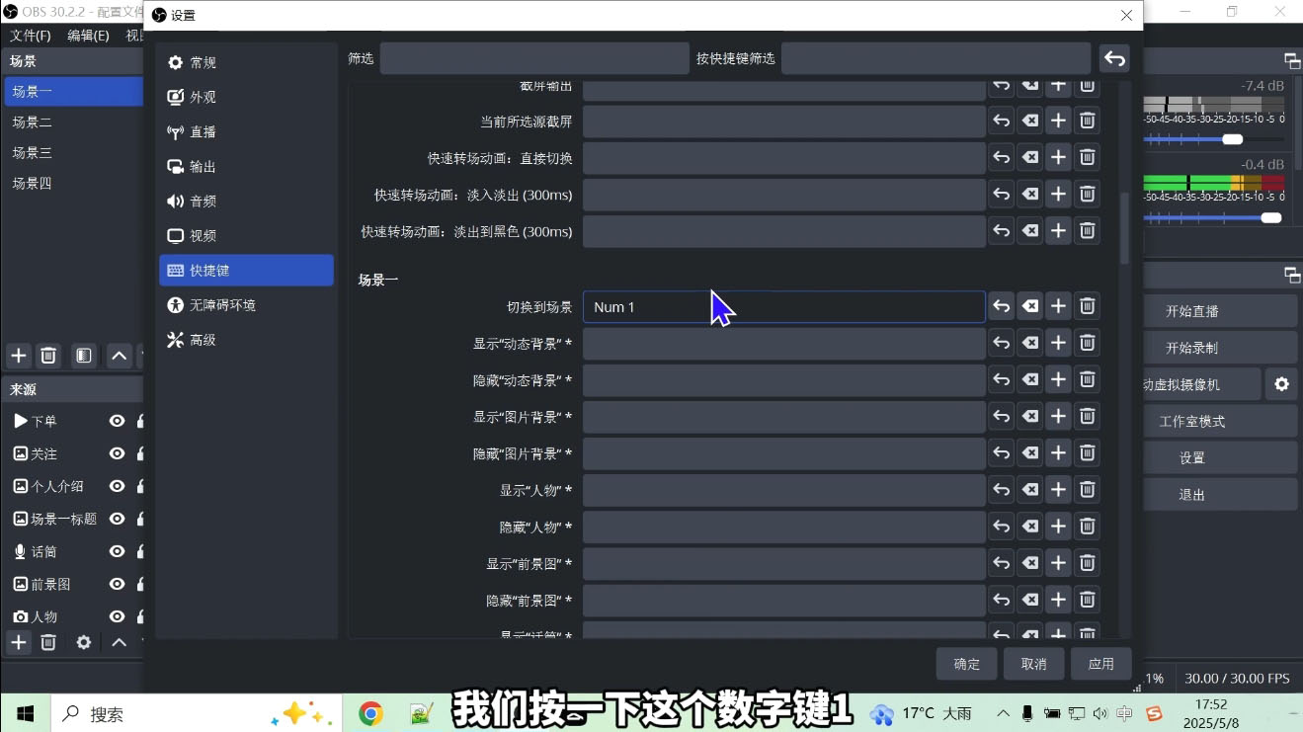
Task: Toggle visibility of 下单 source
Action: (x=117, y=422)
